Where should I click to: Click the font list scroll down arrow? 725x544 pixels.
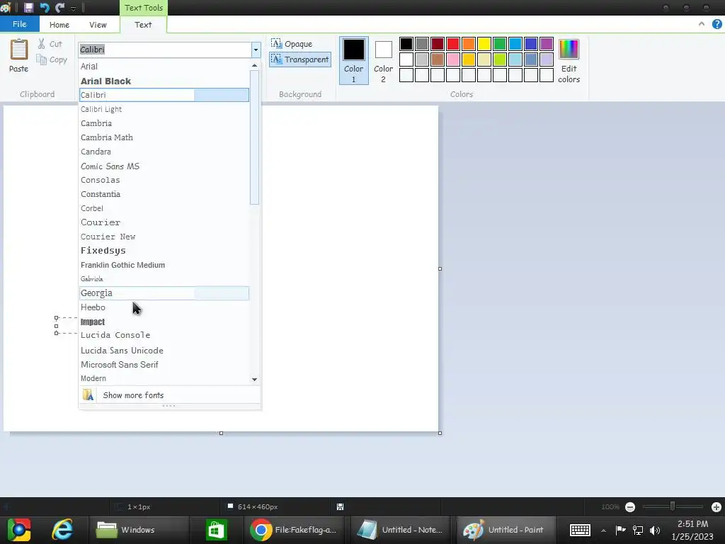click(254, 380)
